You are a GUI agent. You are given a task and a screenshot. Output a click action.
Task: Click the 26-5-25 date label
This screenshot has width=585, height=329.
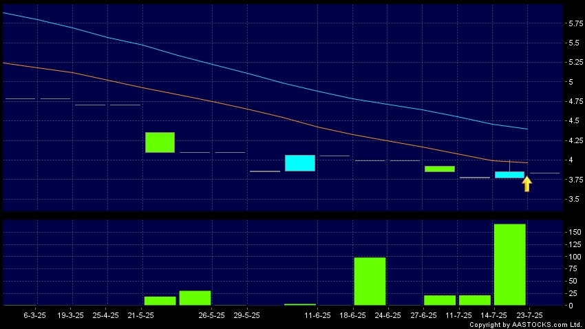pos(211,315)
